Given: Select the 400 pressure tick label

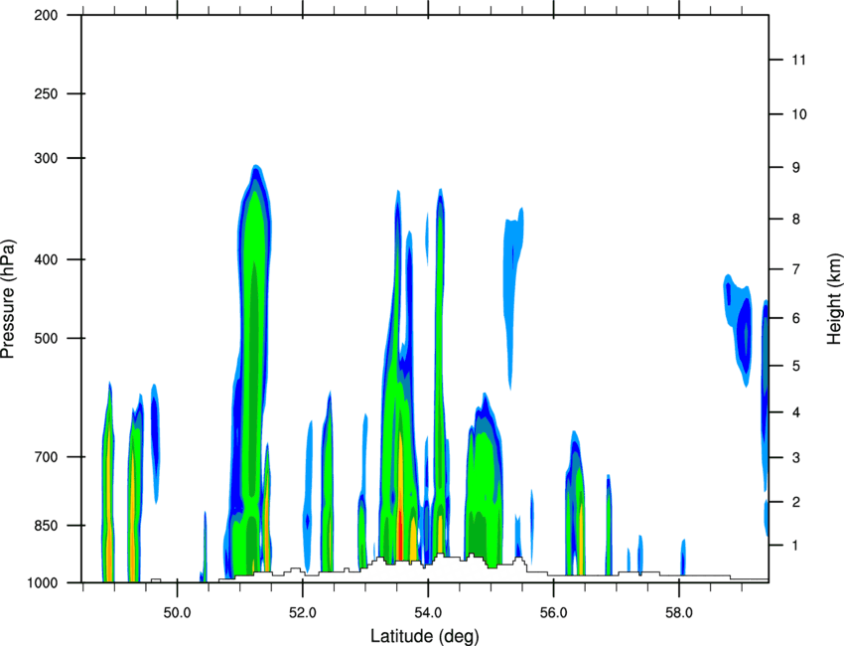Looking at the screenshot, I should click(46, 259).
